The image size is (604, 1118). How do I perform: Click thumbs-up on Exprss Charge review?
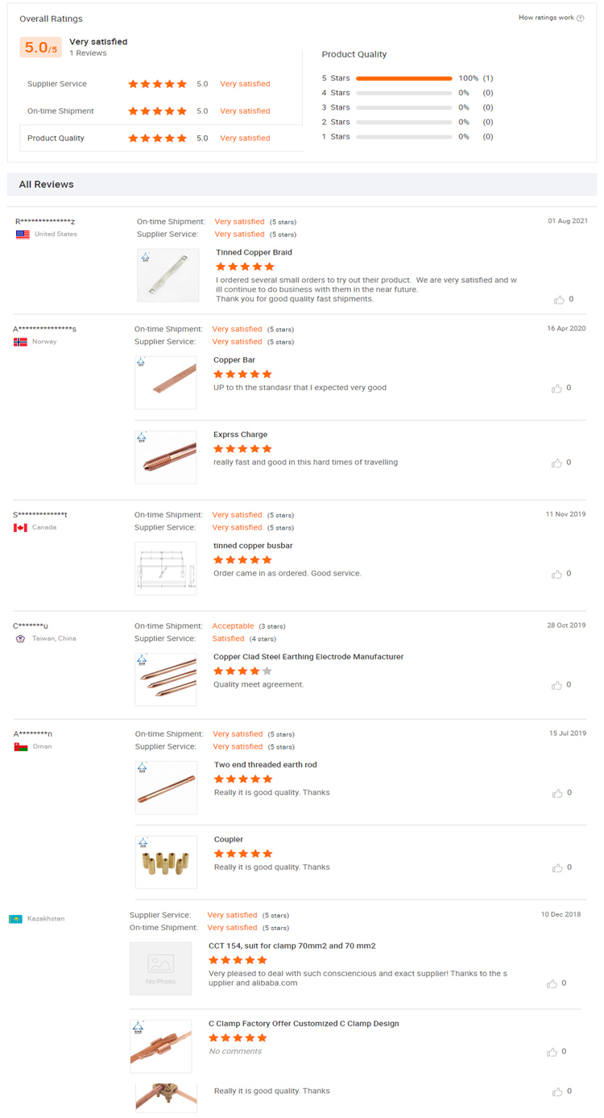pos(556,463)
